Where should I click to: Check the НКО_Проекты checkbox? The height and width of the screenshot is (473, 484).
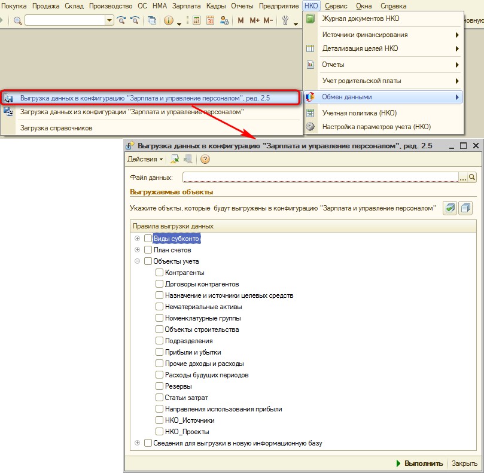point(159,431)
